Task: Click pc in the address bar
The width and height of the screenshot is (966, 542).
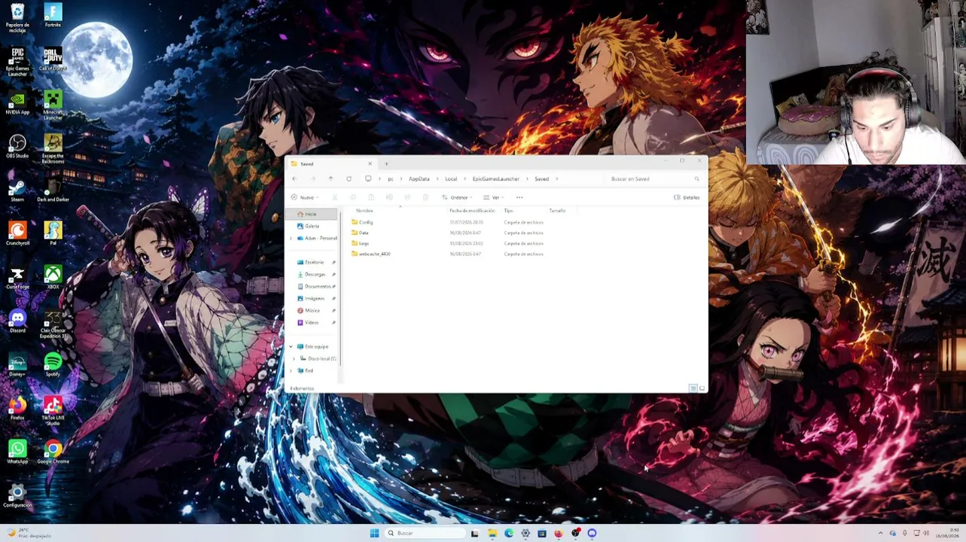Action: 391,179
